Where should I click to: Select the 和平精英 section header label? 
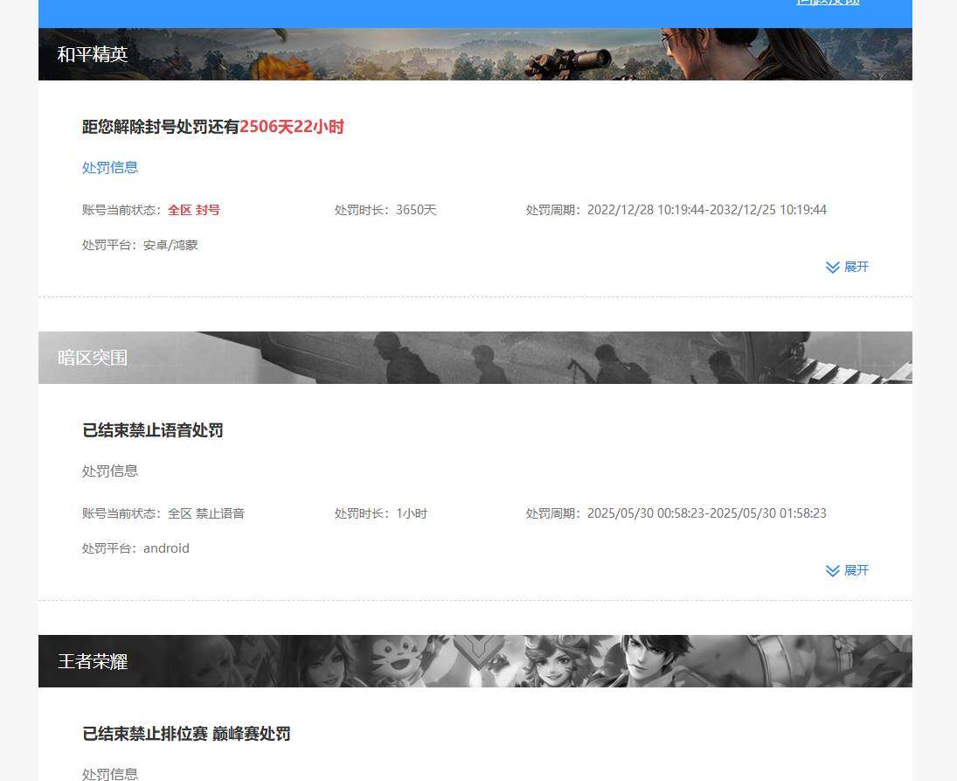93,54
